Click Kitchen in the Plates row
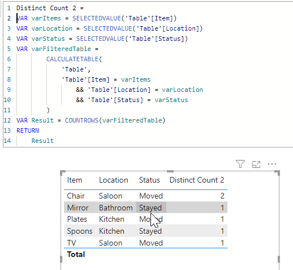This screenshot has height=270, width=293. (x=111, y=220)
